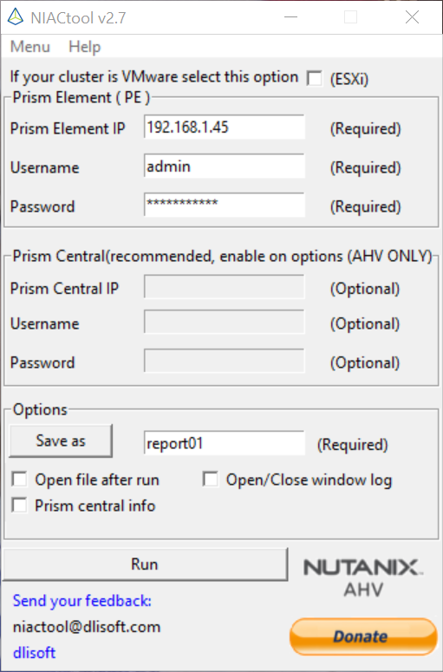The width and height of the screenshot is (443, 672).
Task: Focus the Prism Element IP field
Action: pos(224,127)
